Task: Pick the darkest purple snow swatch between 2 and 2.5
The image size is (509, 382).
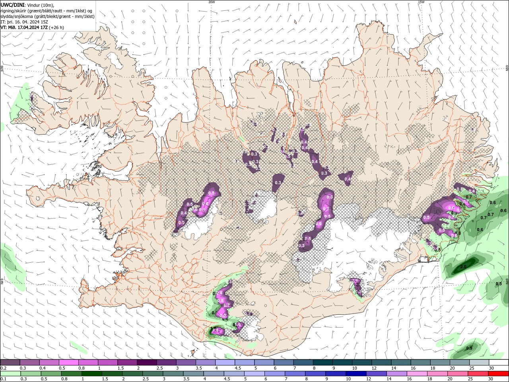Action: click(147, 363)
